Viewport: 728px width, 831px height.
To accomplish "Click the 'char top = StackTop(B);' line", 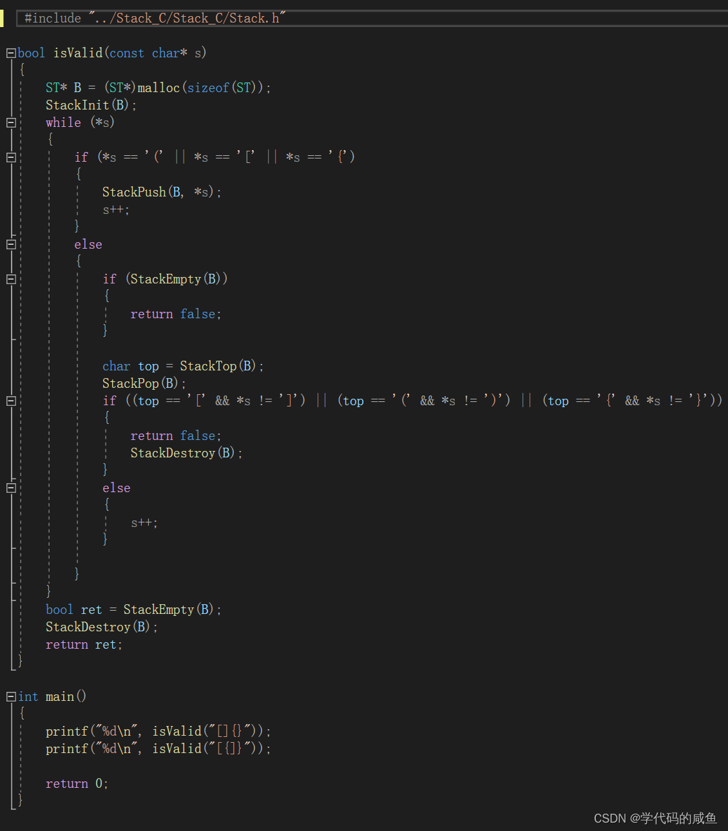I will point(183,366).
